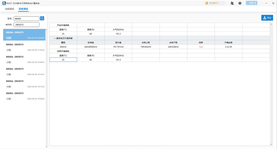Click the 200.00000mV standard value cell
Viewport: 277px width, 149px height.
click(91, 47)
